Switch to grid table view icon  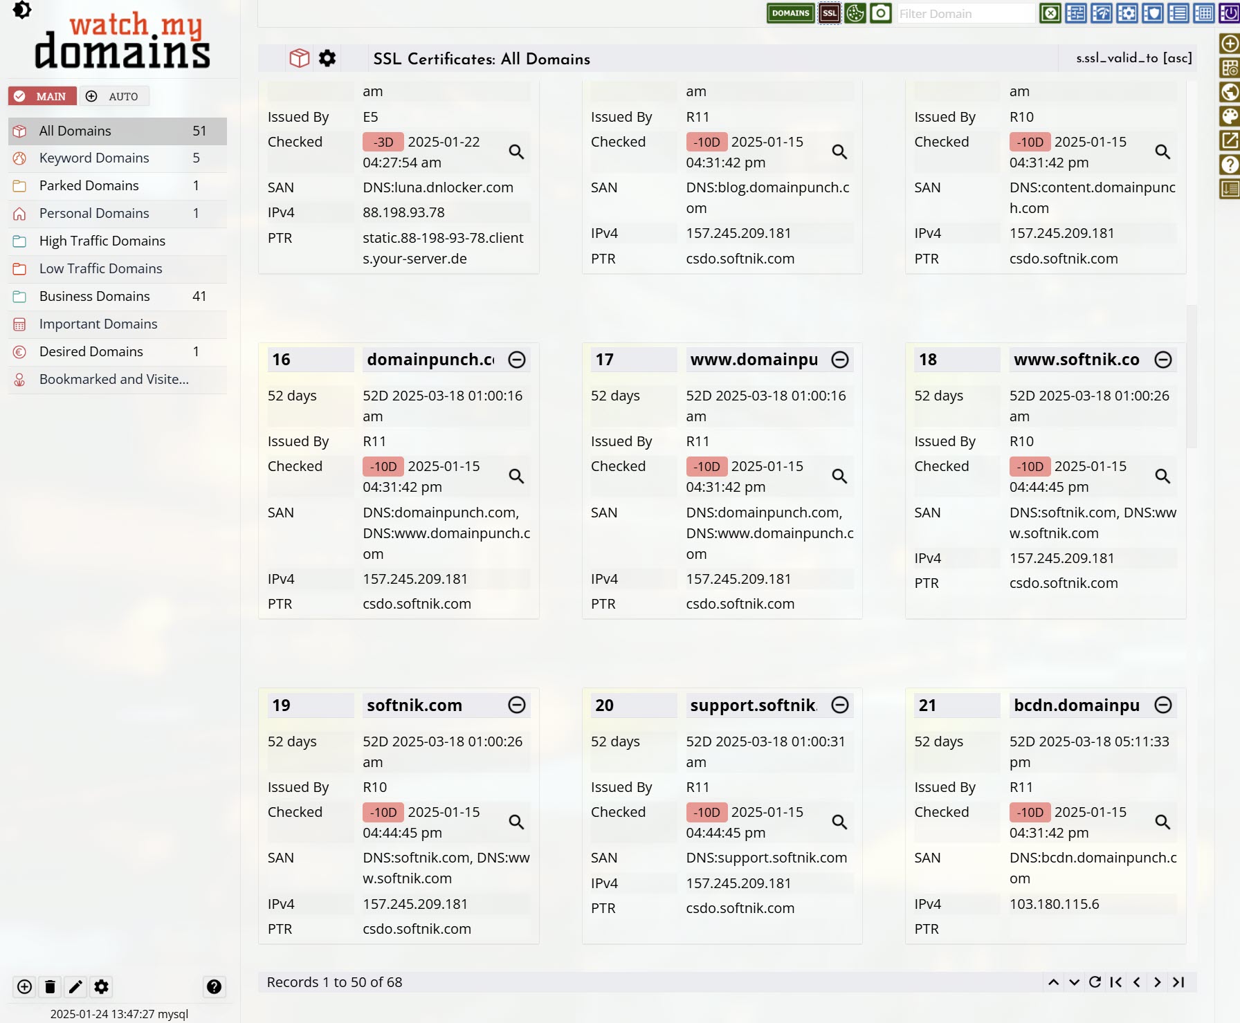point(1204,13)
